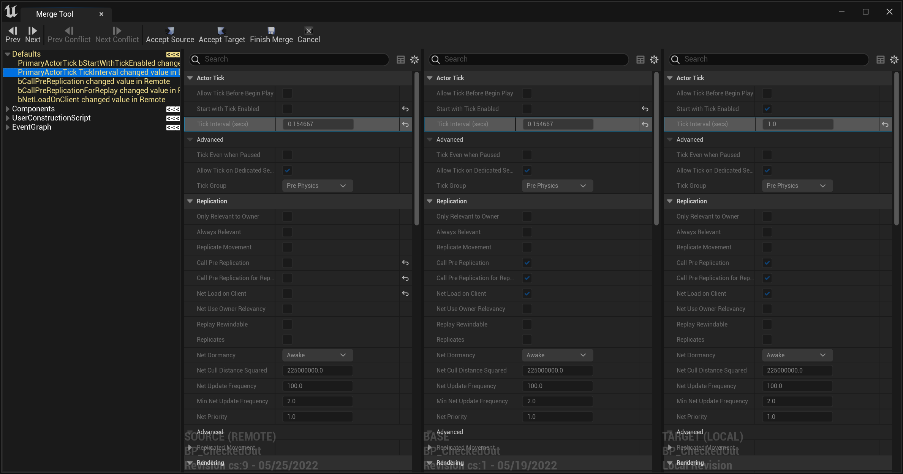903x474 pixels.
Task: Toggle Start with Tick Enabled in Target panel
Action: [767, 109]
